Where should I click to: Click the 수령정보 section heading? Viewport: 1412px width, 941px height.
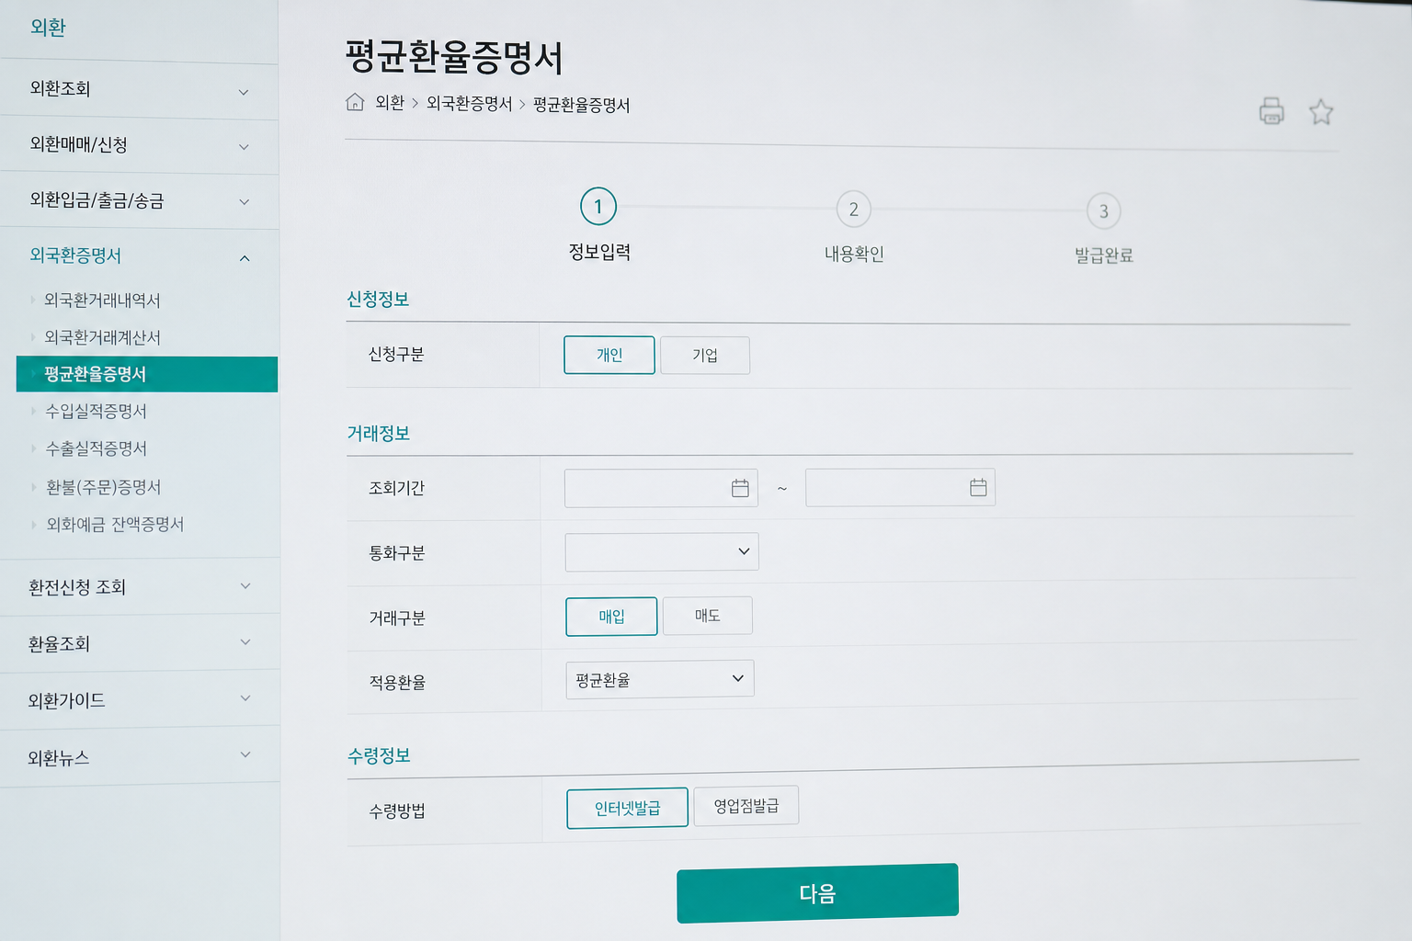(379, 755)
